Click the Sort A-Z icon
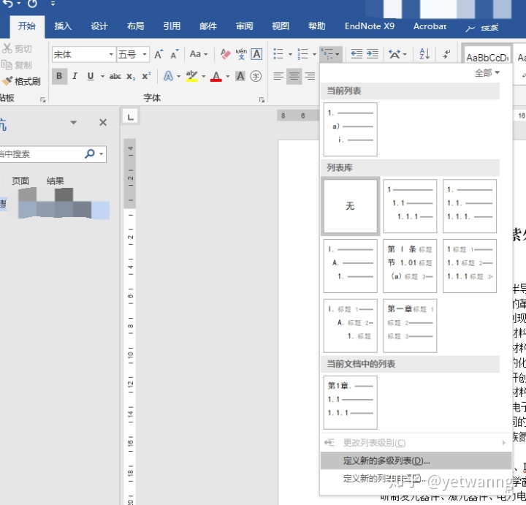The height and width of the screenshot is (505, 526). tap(424, 53)
